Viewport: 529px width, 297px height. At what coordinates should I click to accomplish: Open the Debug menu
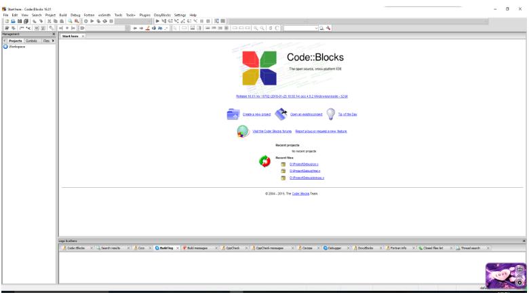click(x=75, y=15)
